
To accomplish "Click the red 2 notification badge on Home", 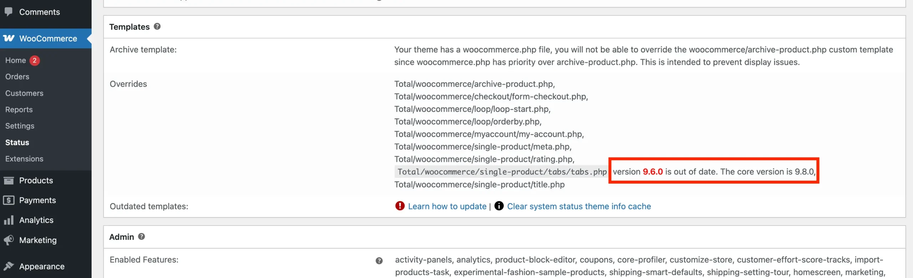I will [35, 60].
